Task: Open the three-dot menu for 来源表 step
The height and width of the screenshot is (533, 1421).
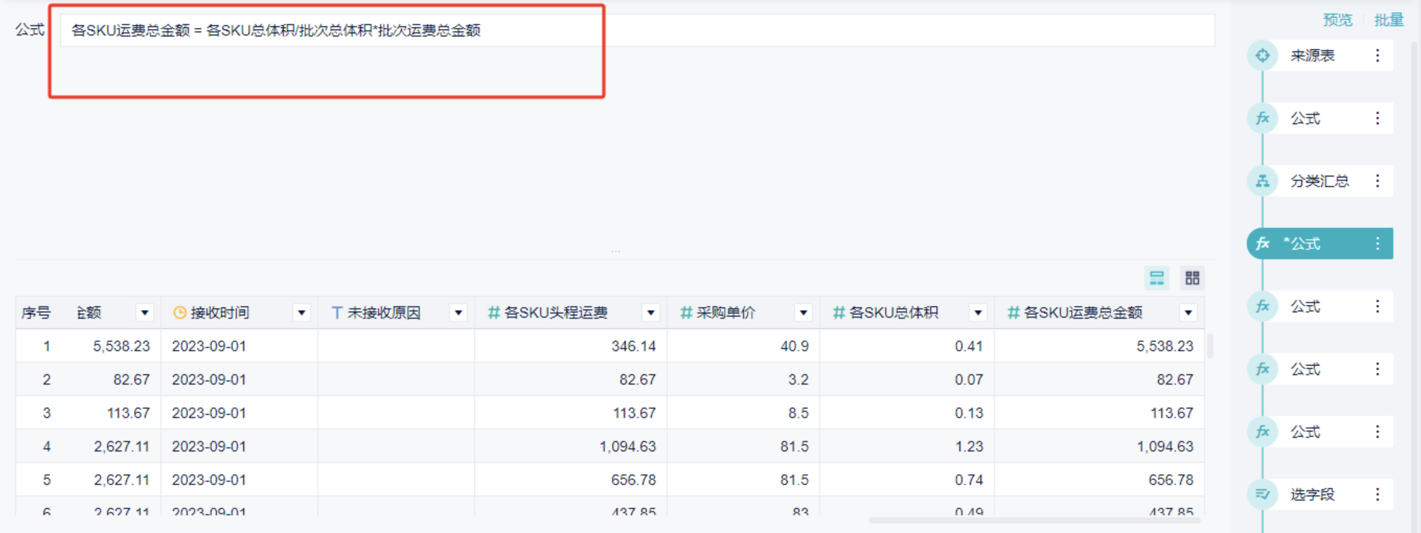Action: point(1378,56)
